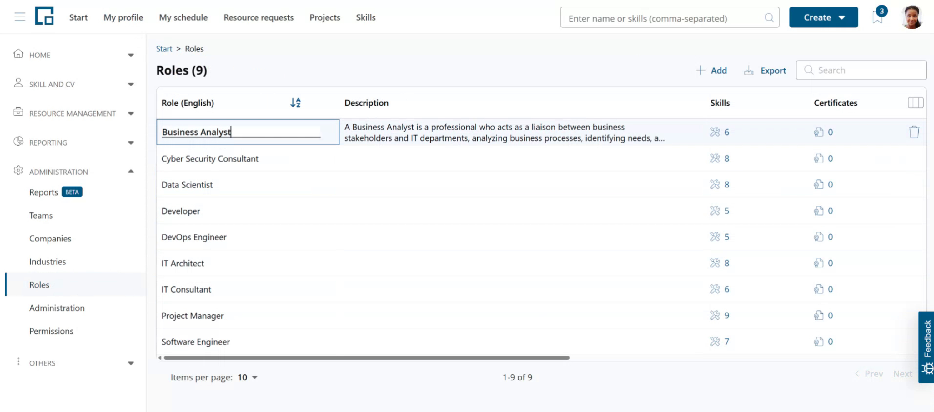
Task: Select the DevOps Engineer role name
Action: coord(193,237)
